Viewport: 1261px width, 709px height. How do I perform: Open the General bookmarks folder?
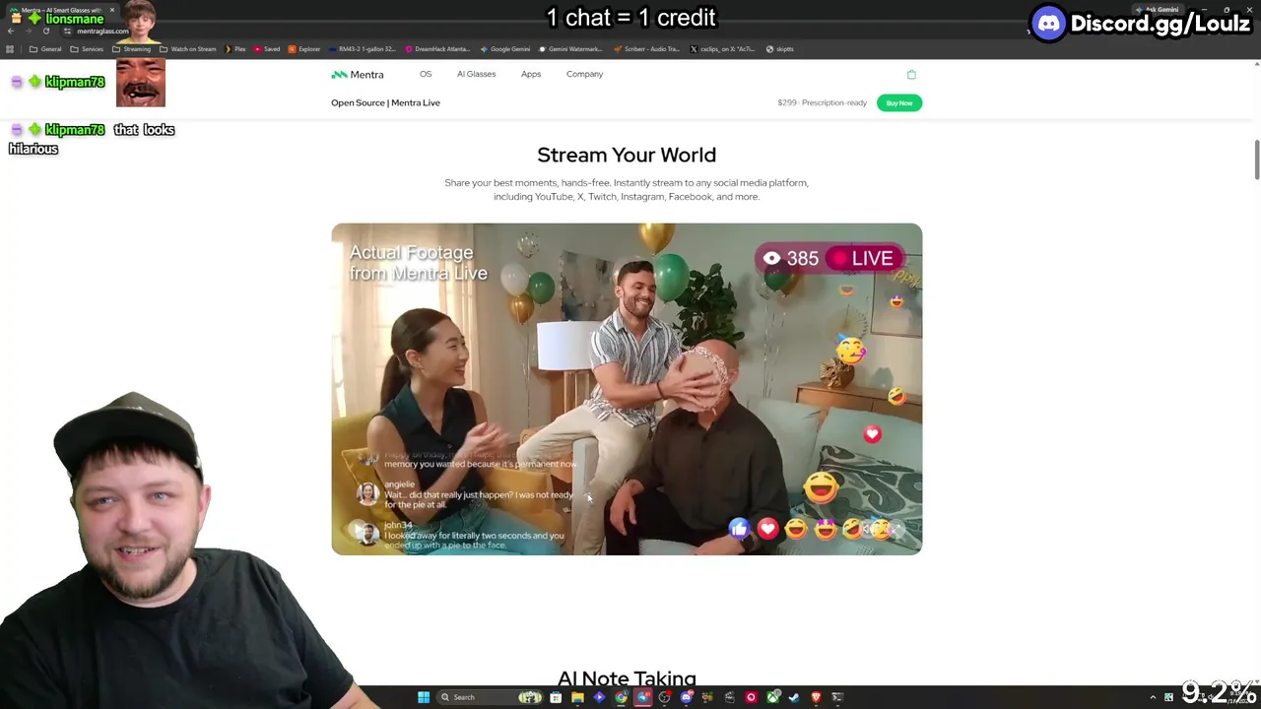[x=45, y=49]
